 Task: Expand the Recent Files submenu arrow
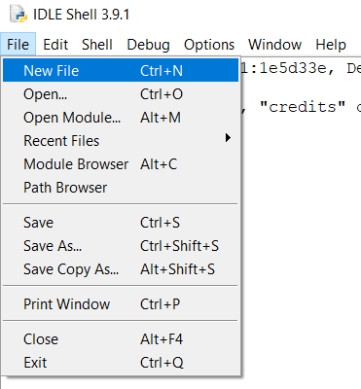tap(228, 138)
